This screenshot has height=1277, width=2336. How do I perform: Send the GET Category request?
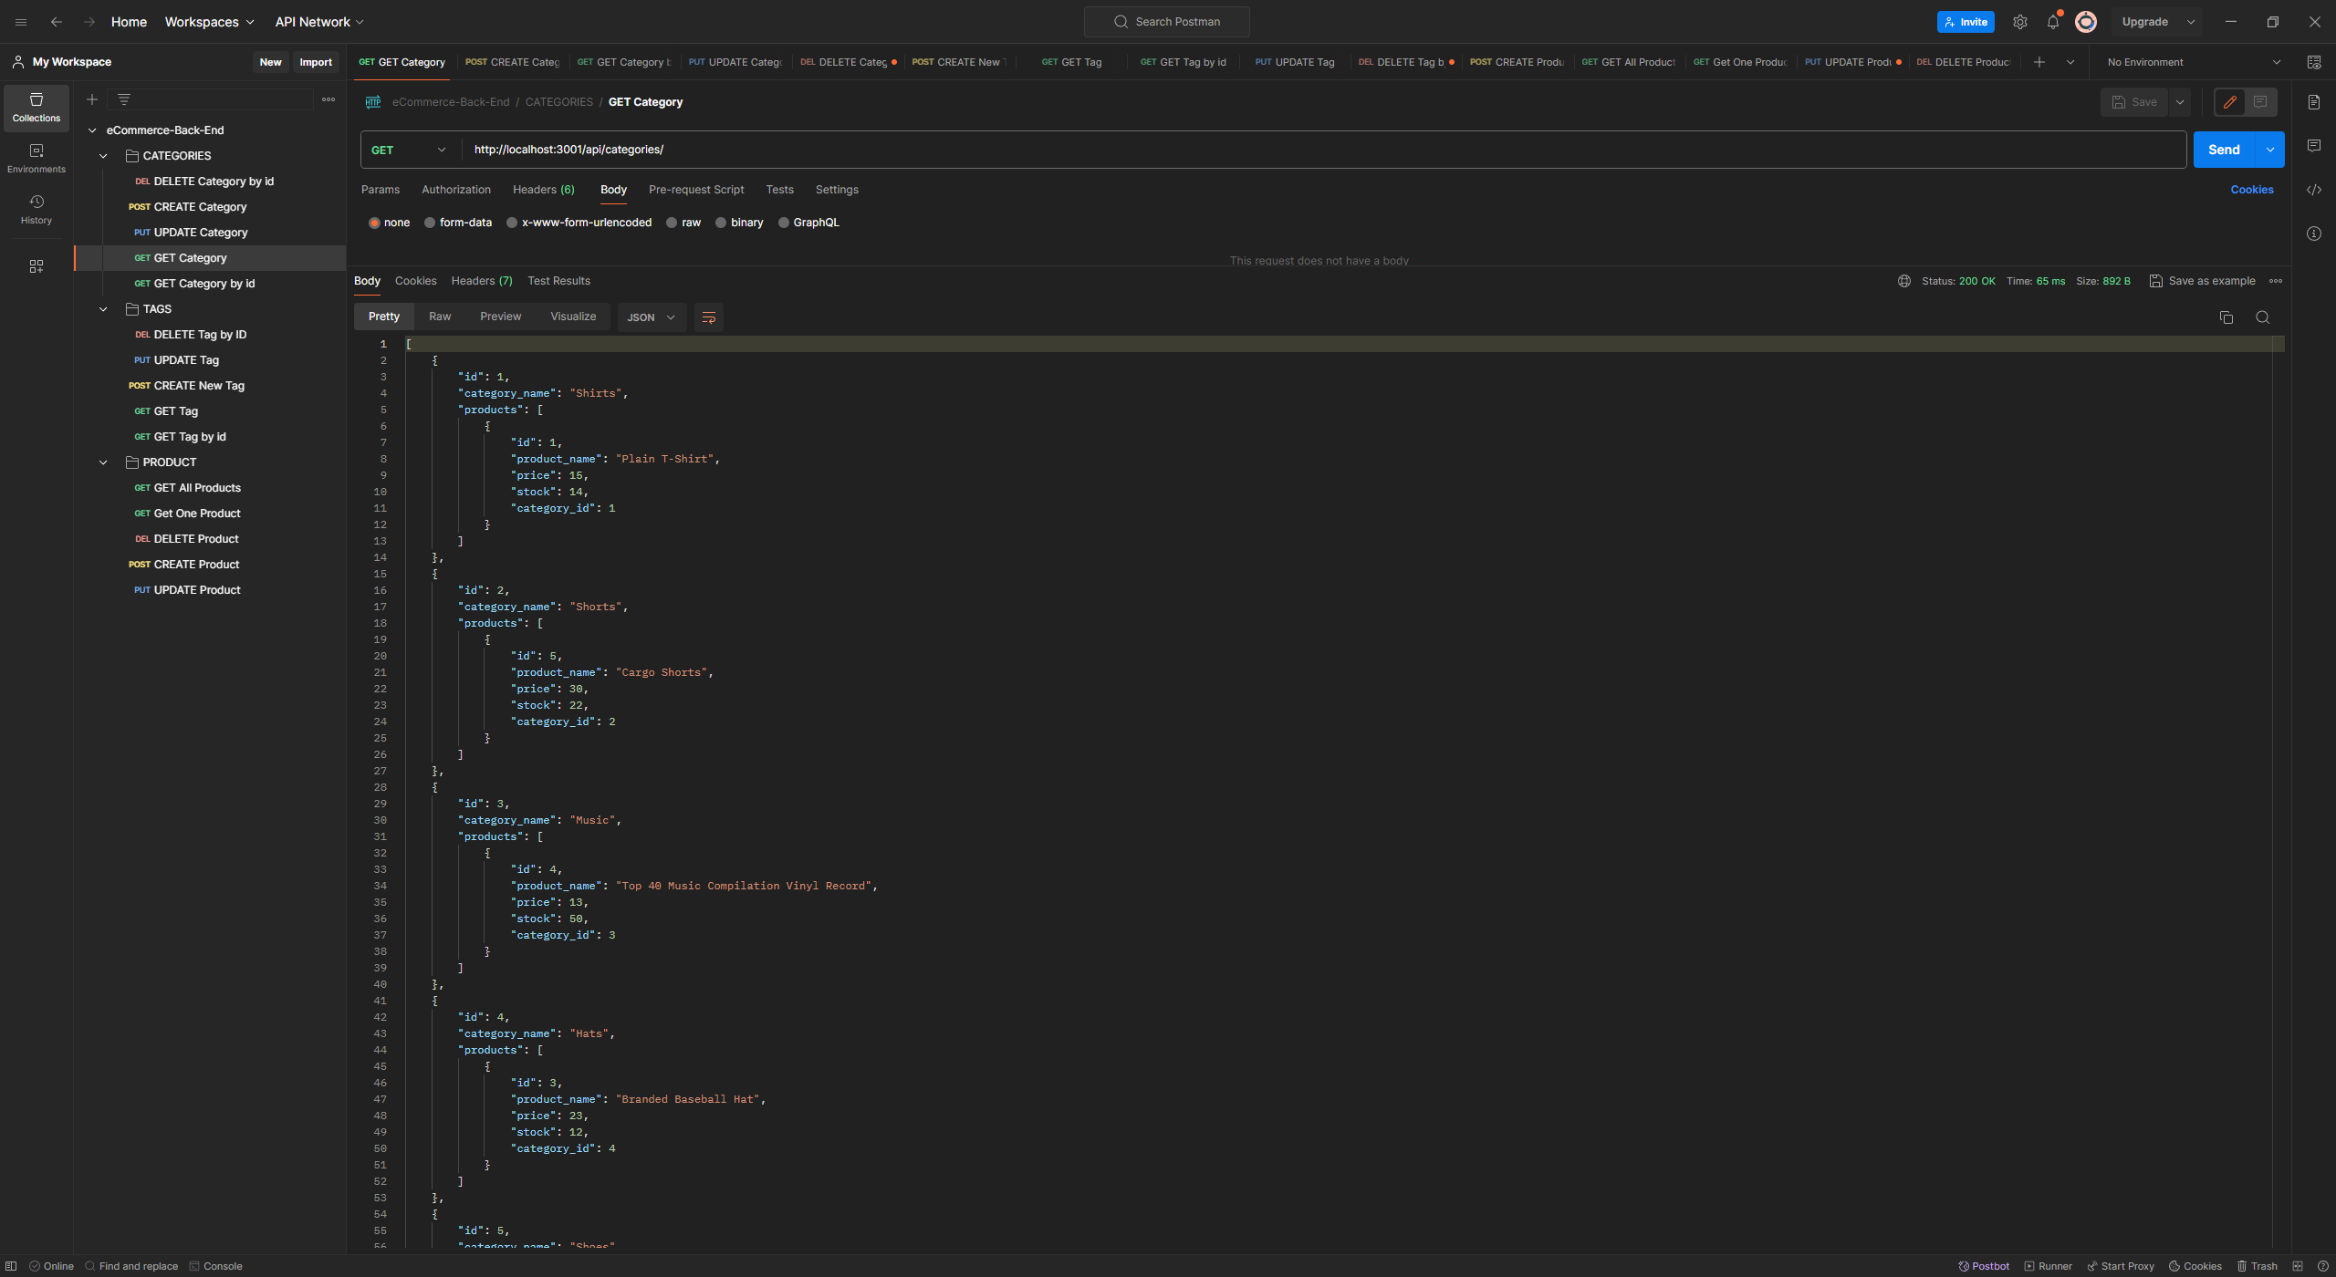click(x=2224, y=150)
